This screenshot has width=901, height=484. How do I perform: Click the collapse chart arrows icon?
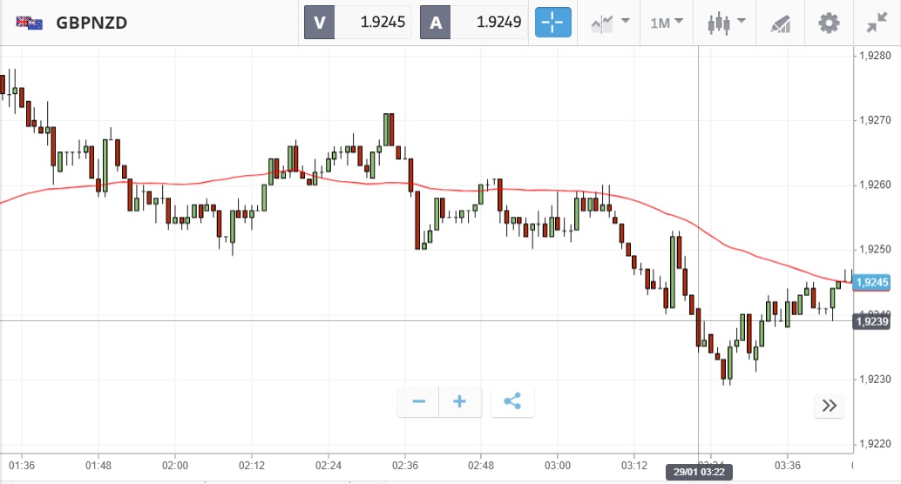pyautogui.click(x=877, y=23)
